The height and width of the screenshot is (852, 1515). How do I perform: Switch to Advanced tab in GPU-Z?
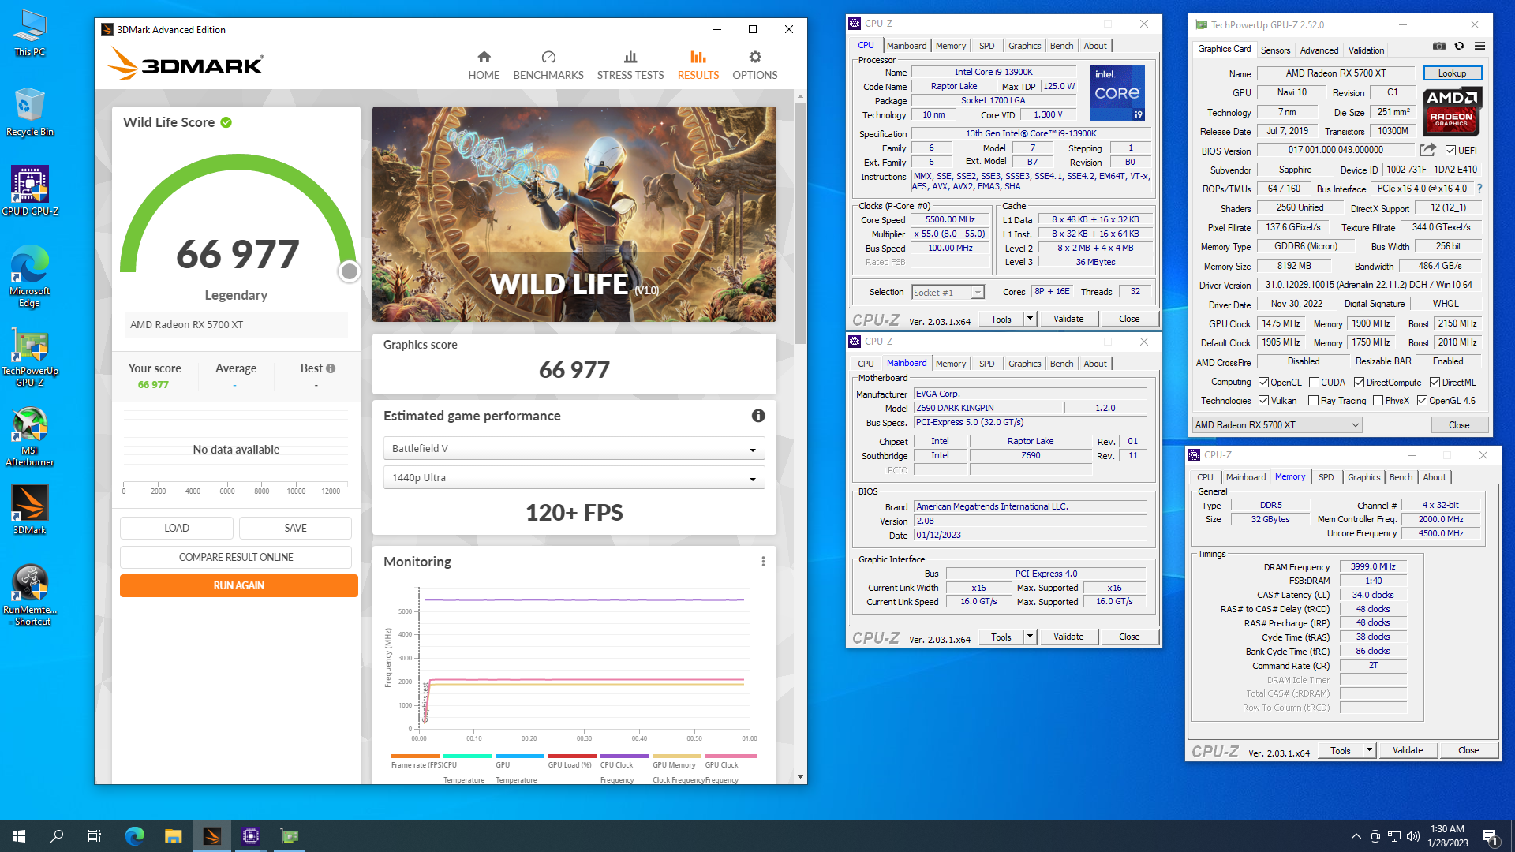pyautogui.click(x=1319, y=50)
